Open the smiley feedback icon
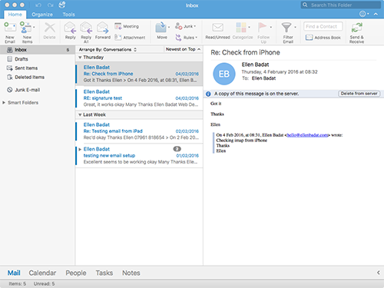This screenshot has width=384, height=288. tap(362, 14)
